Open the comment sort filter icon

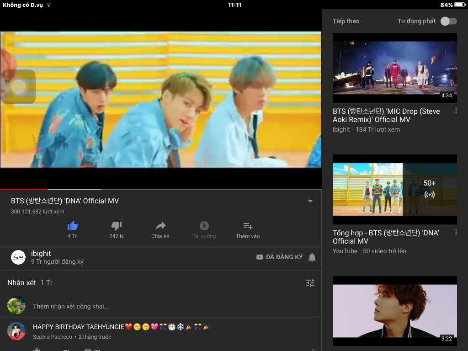click(310, 283)
